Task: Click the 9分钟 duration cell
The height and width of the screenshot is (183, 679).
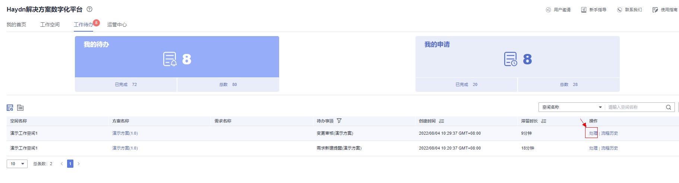Action: pyautogui.click(x=526, y=133)
